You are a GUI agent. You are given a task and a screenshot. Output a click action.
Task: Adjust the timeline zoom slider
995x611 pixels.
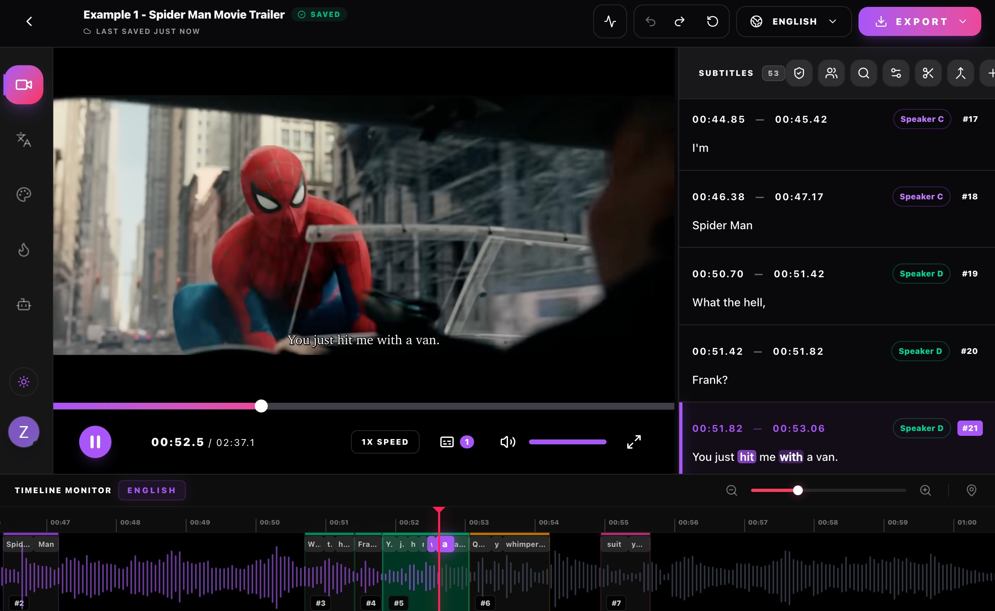(x=797, y=490)
